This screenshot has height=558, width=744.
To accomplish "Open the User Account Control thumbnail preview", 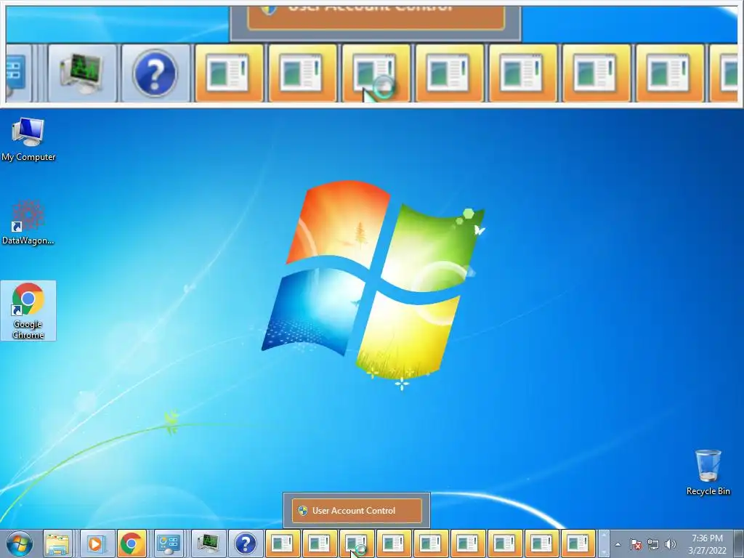I will click(357, 511).
